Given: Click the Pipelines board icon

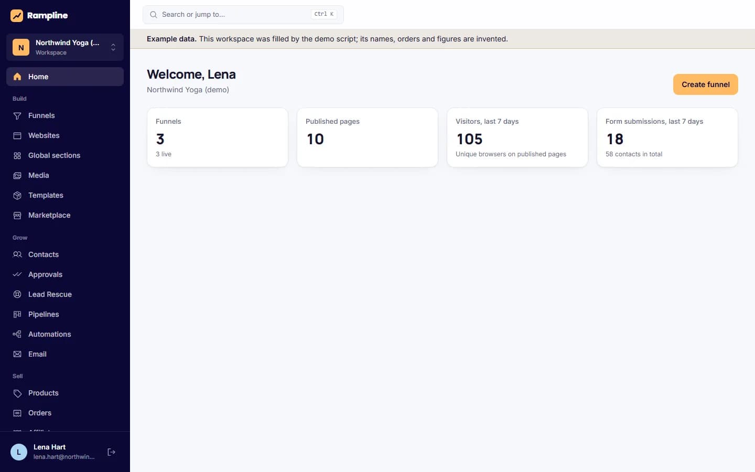Looking at the screenshot, I should tap(17, 314).
